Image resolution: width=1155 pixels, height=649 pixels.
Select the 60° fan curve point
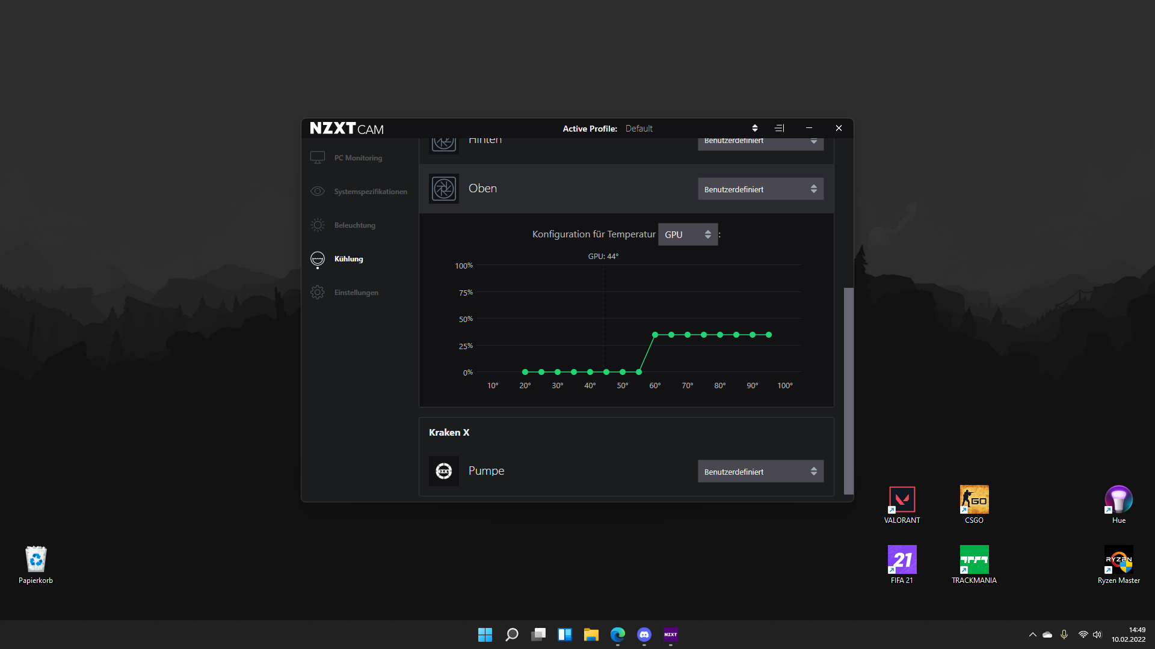point(655,335)
